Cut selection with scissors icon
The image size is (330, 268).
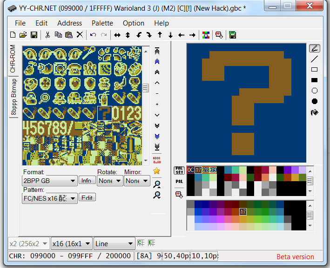[x=48, y=35]
